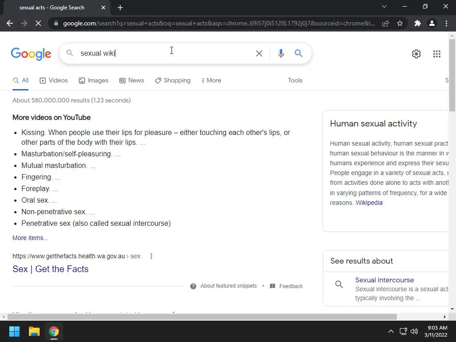The height and width of the screenshot is (342, 456).
Task: Submit the search with the blue magnifier
Action: [298, 53]
